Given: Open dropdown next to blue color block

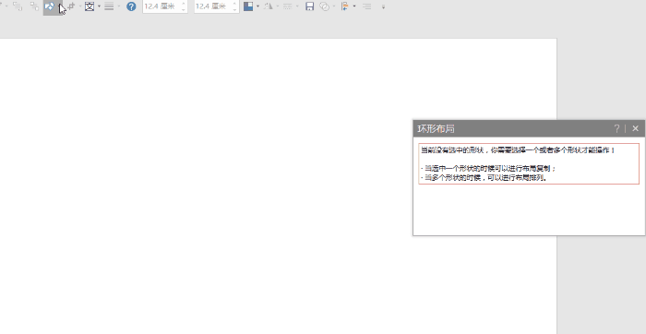Looking at the screenshot, I should (257, 6).
